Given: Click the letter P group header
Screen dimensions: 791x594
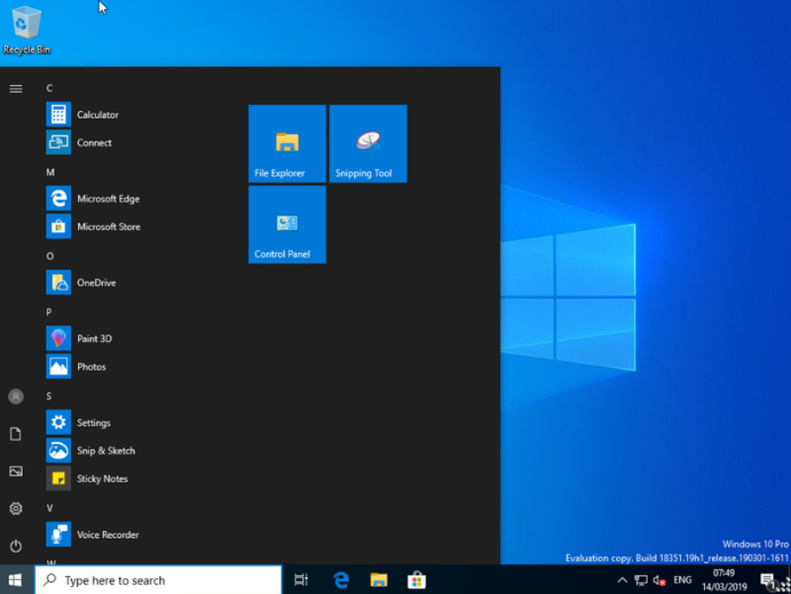Looking at the screenshot, I should [x=49, y=312].
